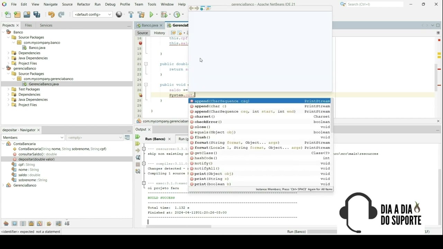Click the Clean and Build icon
Image resolution: width=443 pixels, height=249 pixels.
(x=141, y=15)
